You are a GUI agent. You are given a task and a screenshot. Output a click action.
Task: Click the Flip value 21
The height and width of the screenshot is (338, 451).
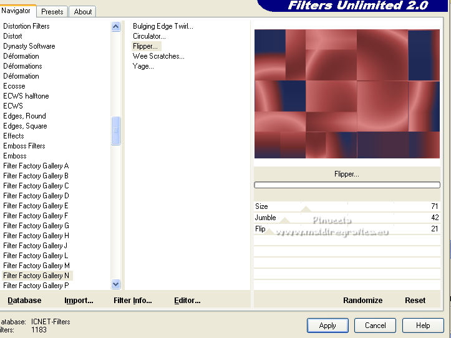(434, 229)
